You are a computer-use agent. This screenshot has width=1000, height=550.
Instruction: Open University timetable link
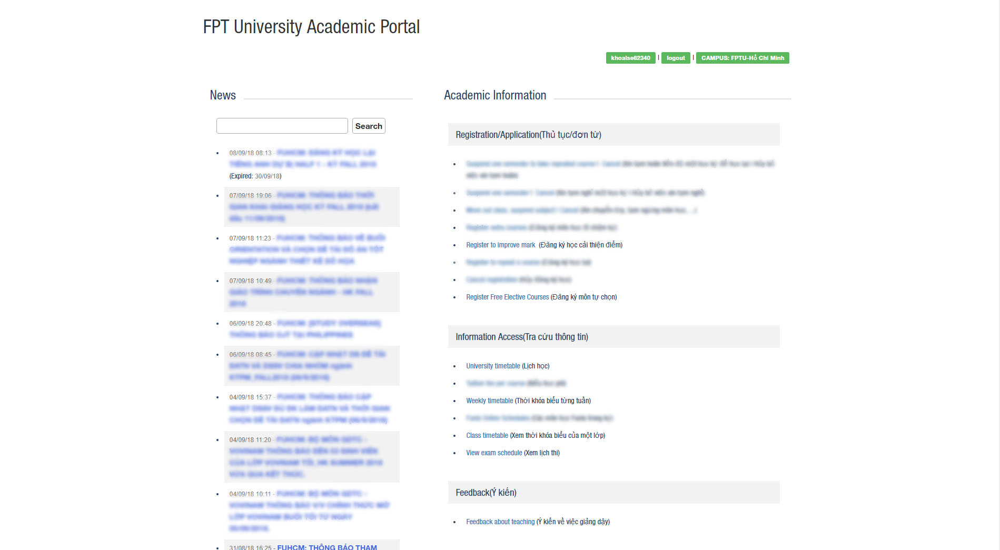(x=493, y=366)
